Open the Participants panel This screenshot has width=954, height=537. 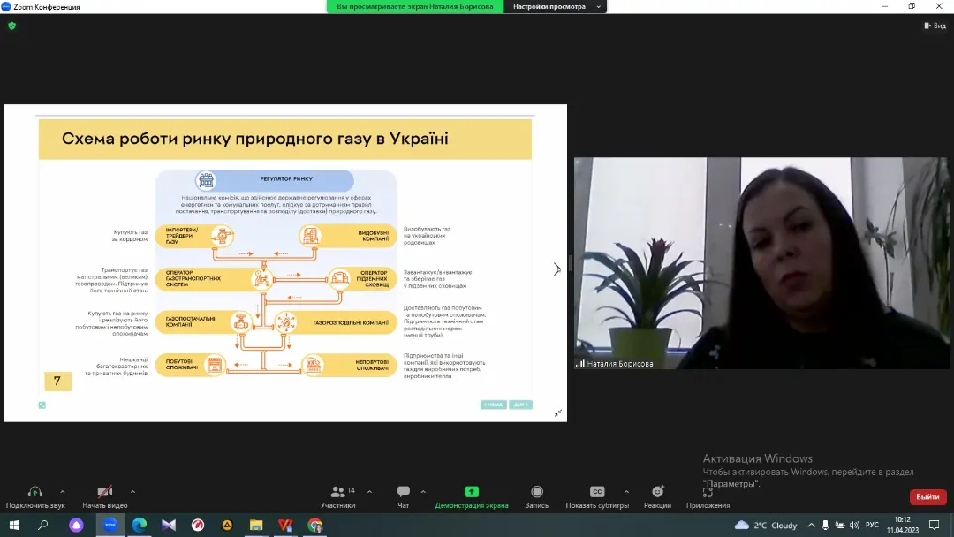[x=337, y=492]
